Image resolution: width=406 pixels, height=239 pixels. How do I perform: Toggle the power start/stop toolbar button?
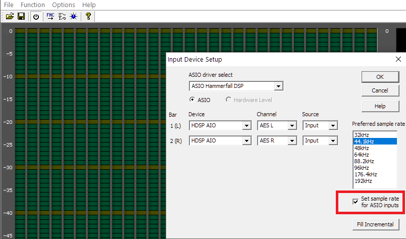[36, 17]
